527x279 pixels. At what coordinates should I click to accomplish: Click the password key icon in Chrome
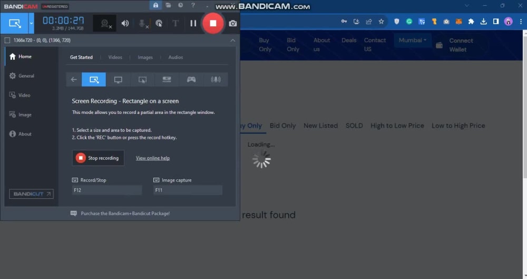pos(344,21)
